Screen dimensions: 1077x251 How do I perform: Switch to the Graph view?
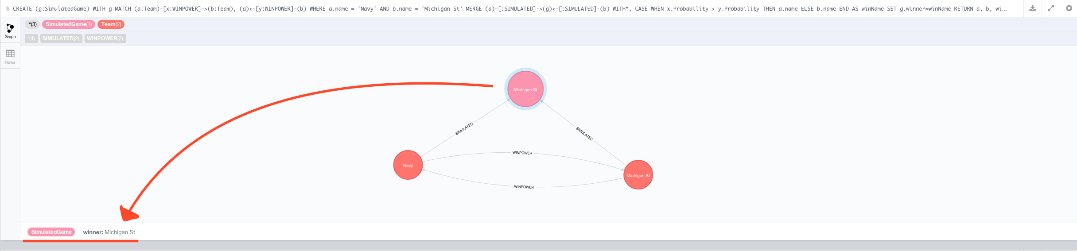10,31
